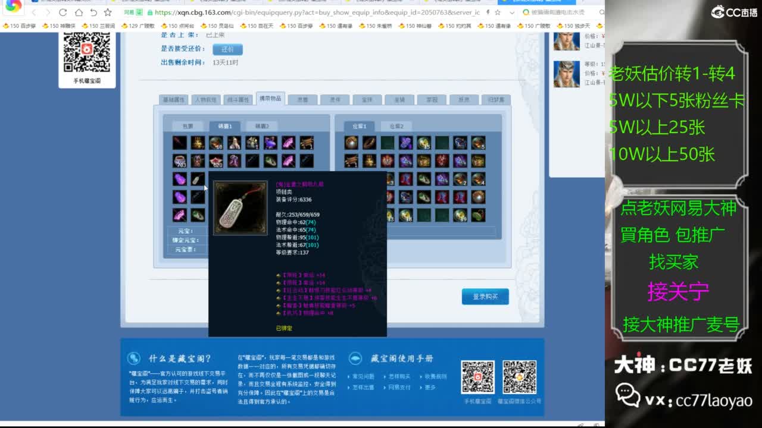
Task: Click the inventory item stacked 703
Action: [x=180, y=160]
